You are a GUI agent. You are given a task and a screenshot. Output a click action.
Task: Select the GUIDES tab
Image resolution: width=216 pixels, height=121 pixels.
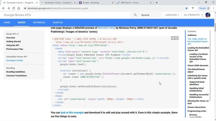22,23
